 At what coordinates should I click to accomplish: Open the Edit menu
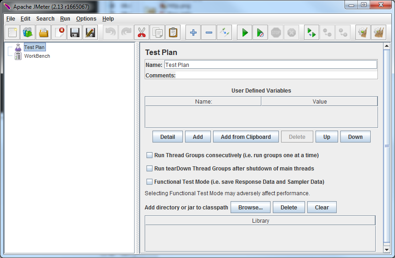(x=25, y=19)
